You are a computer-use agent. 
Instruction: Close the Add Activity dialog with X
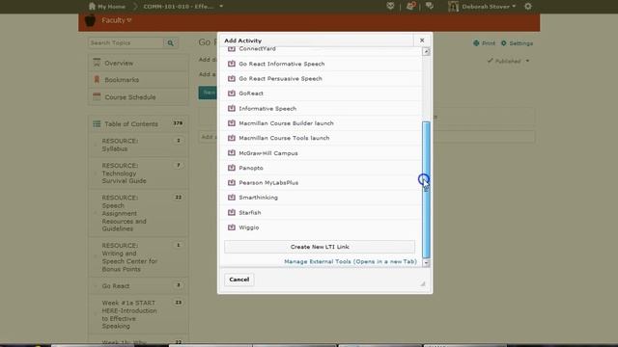(422, 40)
